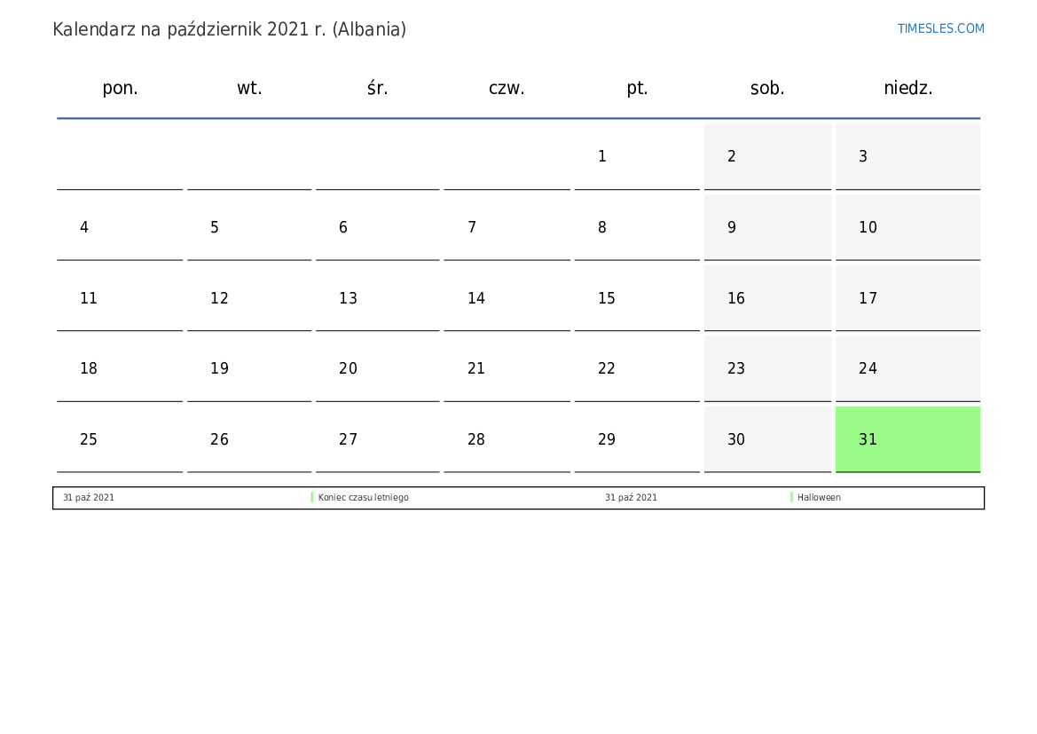This screenshot has width=1037, height=734.
Task: Click the first '31 paź 2021' date entry
Action: pyautogui.click(x=89, y=498)
